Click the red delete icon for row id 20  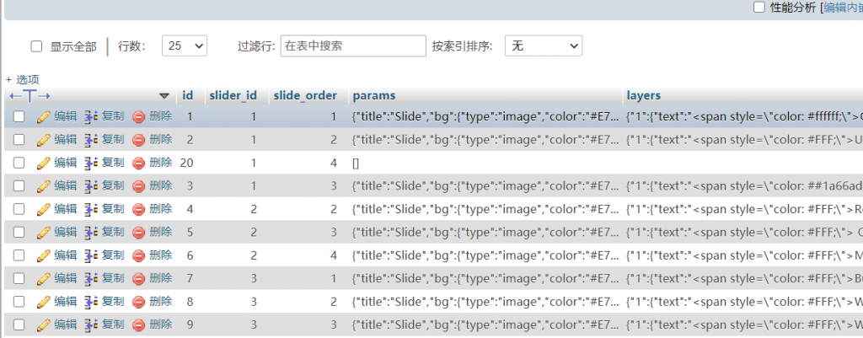click(138, 163)
